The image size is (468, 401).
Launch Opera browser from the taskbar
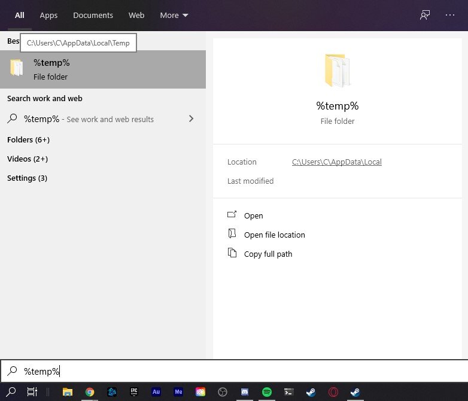point(333,392)
